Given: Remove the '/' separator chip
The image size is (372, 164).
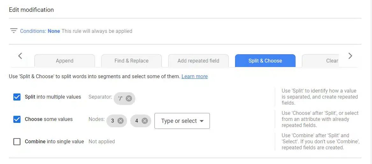Looking at the screenshot, I should pos(129,98).
